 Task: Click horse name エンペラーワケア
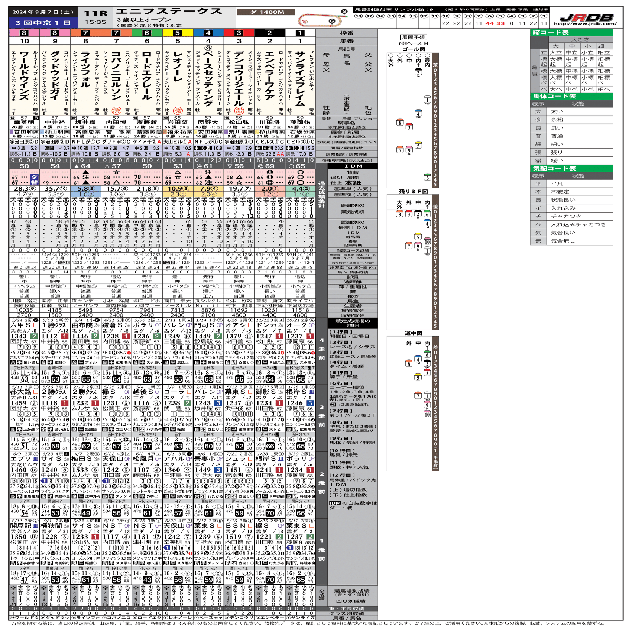[x=270, y=76]
